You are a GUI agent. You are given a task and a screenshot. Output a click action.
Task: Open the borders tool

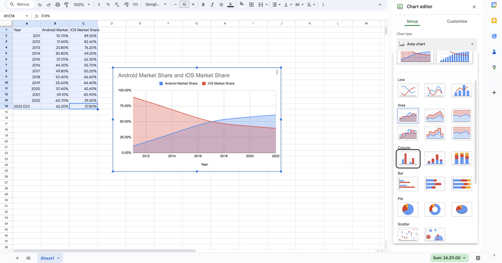(251, 4)
